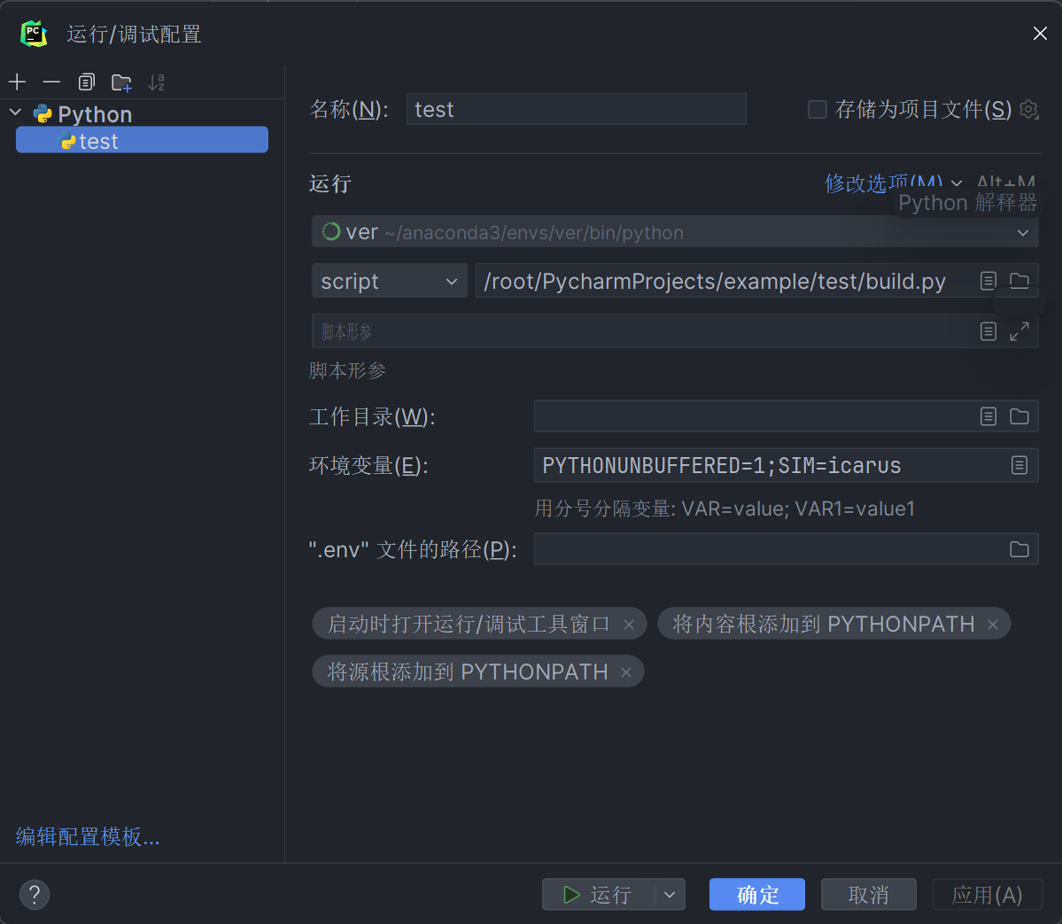Collapse the Python configuration group
Image resolution: width=1062 pixels, height=924 pixels.
14,113
